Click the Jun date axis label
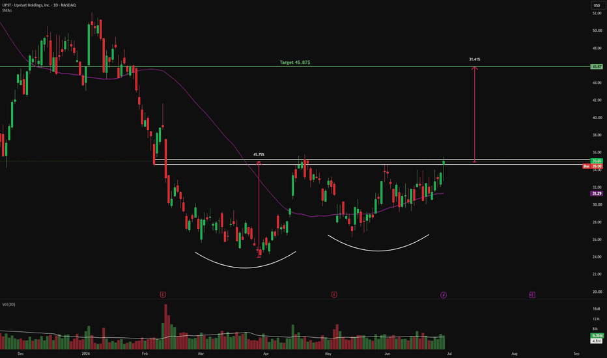 (x=387, y=353)
